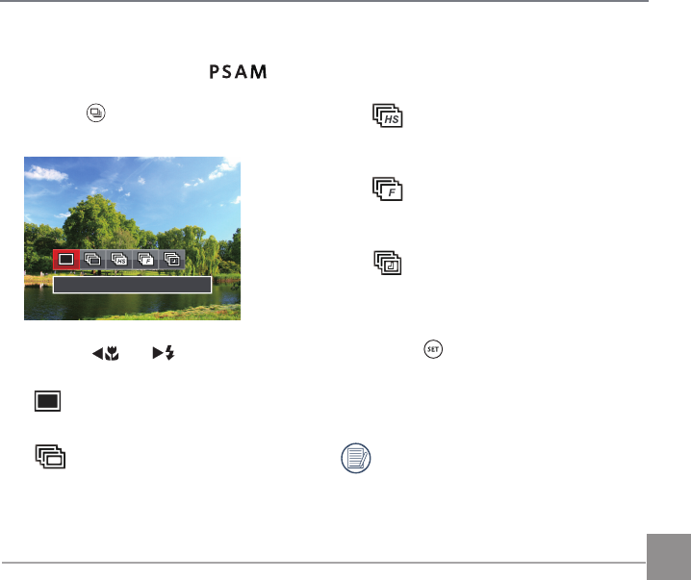Viewport: 691px width, 580px height.
Task: Click the round continuous-shot button icon
Action: click(x=95, y=113)
